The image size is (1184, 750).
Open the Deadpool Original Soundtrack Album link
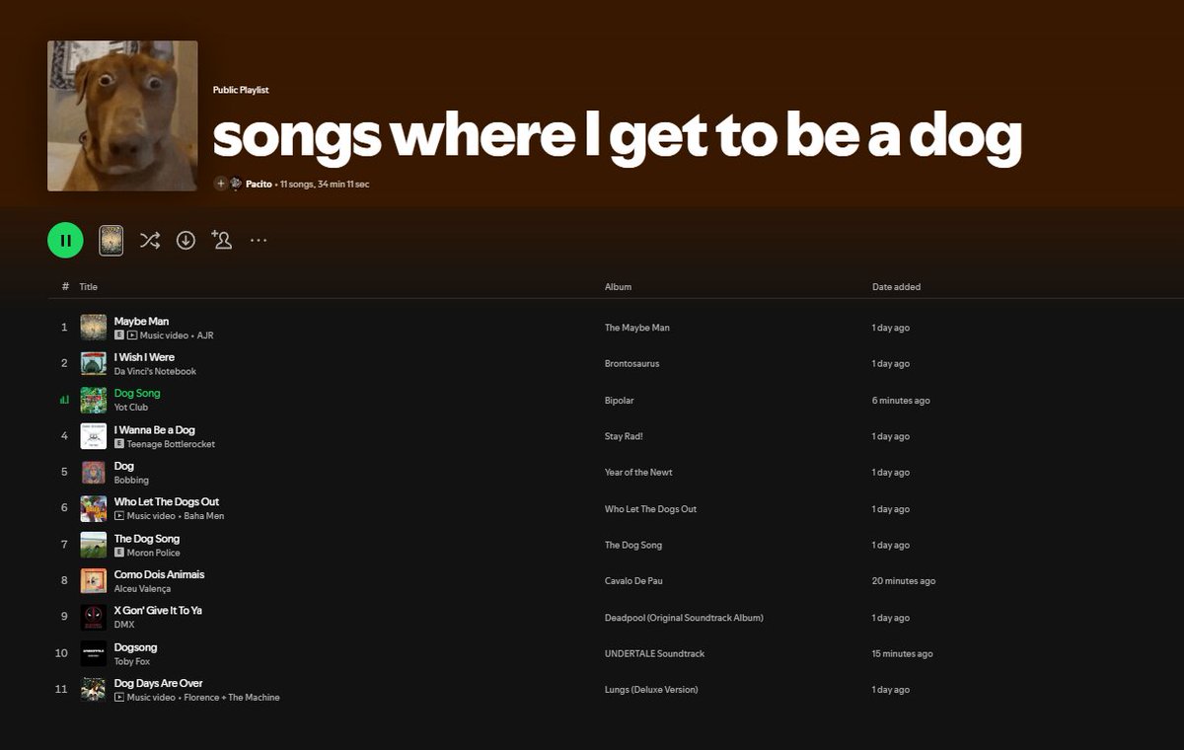pyautogui.click(x=684, y=618)
